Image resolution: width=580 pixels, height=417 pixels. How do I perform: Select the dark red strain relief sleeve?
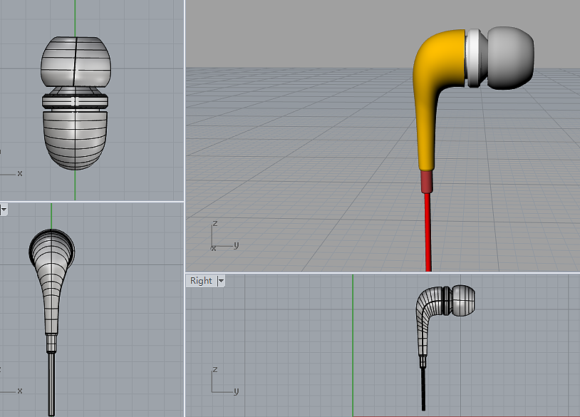[426, 182]
